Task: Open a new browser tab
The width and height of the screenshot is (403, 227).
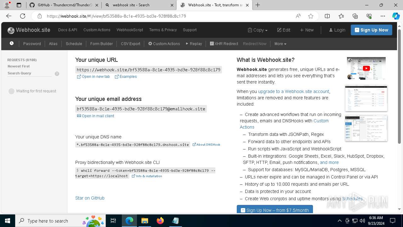Action: point(258,5)
